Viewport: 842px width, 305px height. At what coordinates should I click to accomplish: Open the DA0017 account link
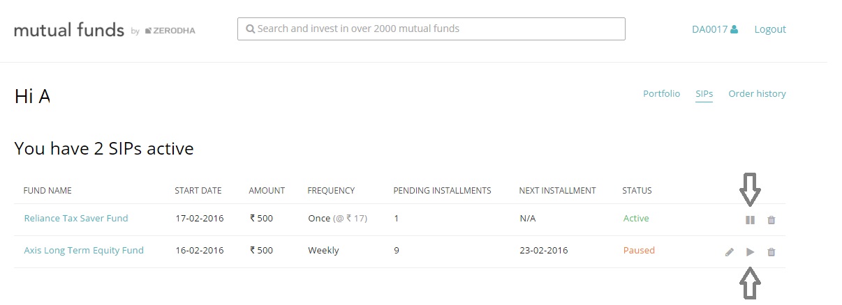pos(709,29)
